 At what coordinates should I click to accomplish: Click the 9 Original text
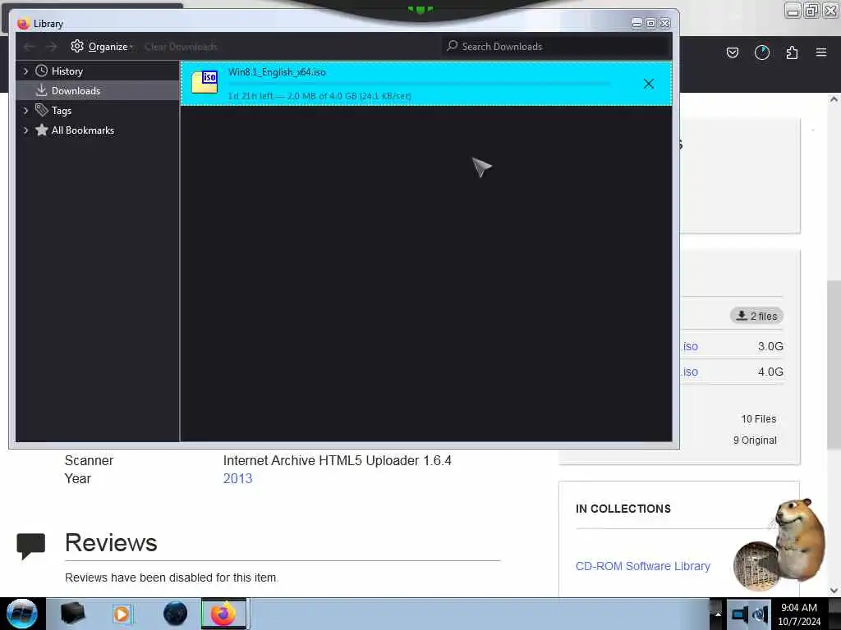pyautogui.click(x=755, y=441)
